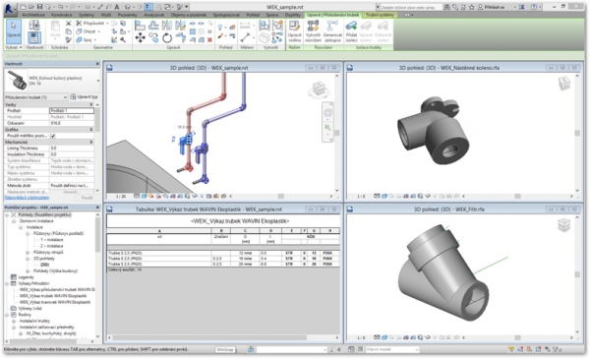Click the Offset tool in Upravit panel
This screenshot has width=590, height=358.
[153, 26]
